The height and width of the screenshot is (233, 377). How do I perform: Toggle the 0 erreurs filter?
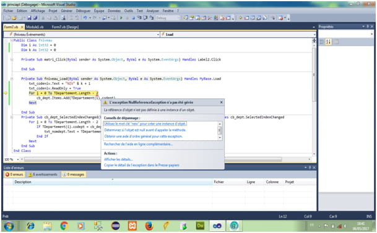click(14, 174)
